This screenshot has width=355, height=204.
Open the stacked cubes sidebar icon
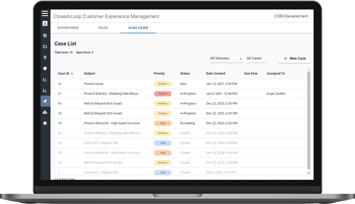point(45,112)
